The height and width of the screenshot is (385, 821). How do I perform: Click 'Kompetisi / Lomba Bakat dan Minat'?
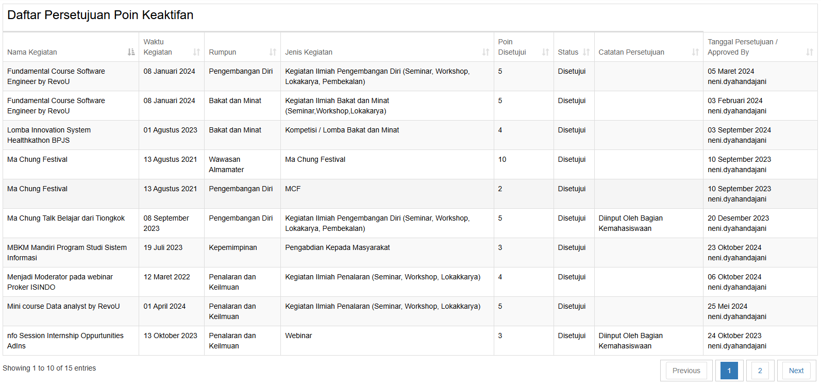click(342, 130)
